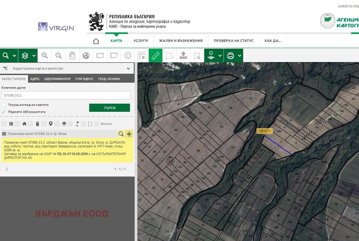Open the print tool dropdown arrow
Viewport: 359px width, 241px height.
pos(239,56)
